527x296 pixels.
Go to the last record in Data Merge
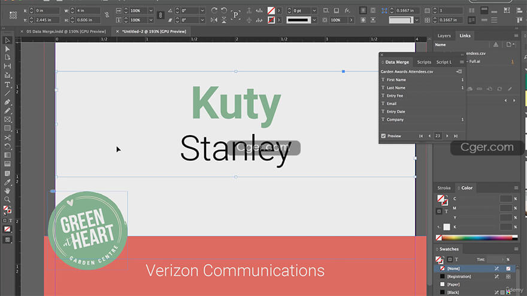pyautogui.click(x=456, y=136)
